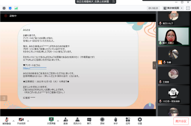Raise hand with 举手 icon

[115, 121]
